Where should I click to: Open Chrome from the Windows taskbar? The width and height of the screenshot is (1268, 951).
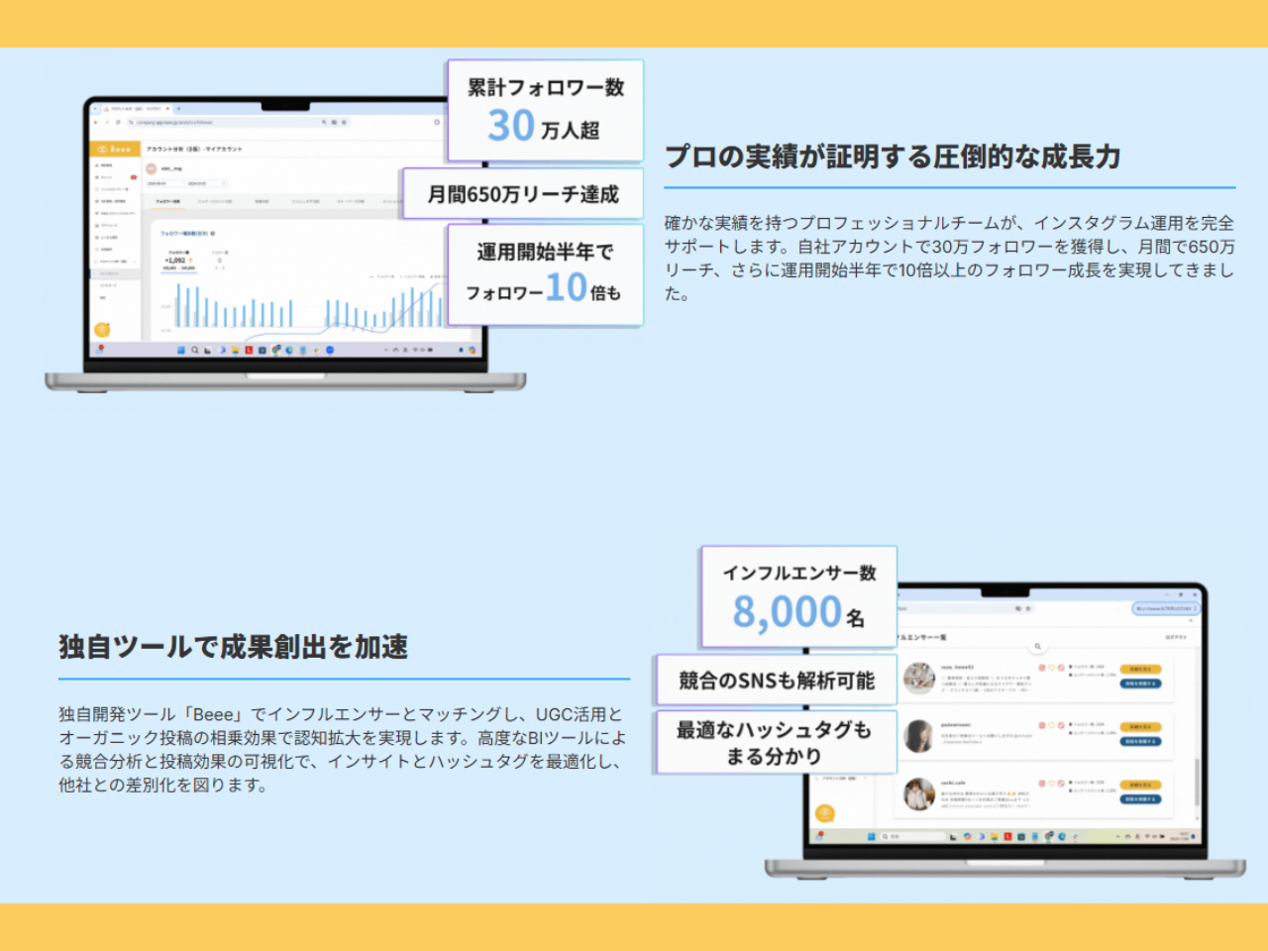pos(275,350)
